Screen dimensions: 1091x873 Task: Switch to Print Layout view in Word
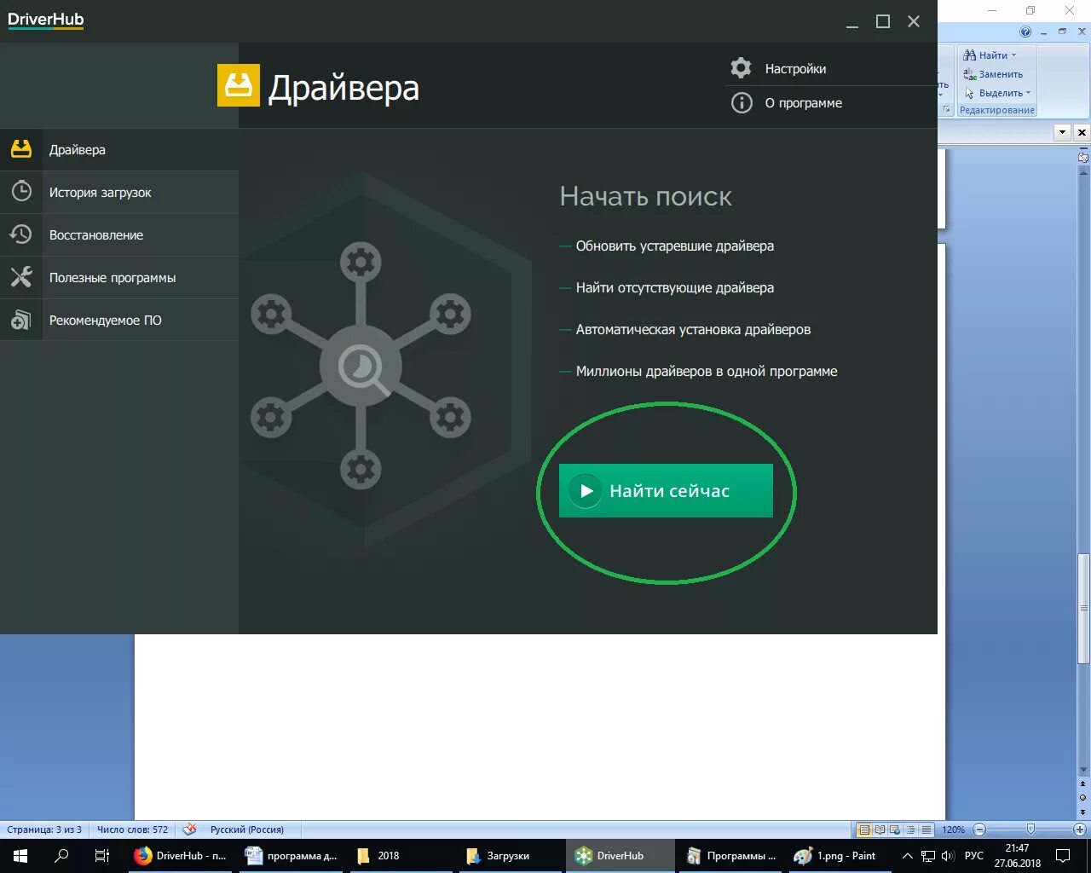864,830
